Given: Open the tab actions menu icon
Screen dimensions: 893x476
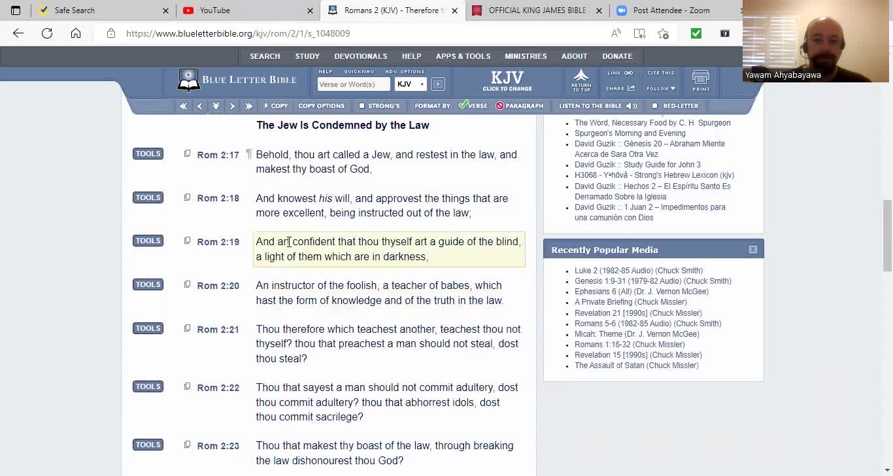Looking at the screenshot, I should (x=16, y=10).
